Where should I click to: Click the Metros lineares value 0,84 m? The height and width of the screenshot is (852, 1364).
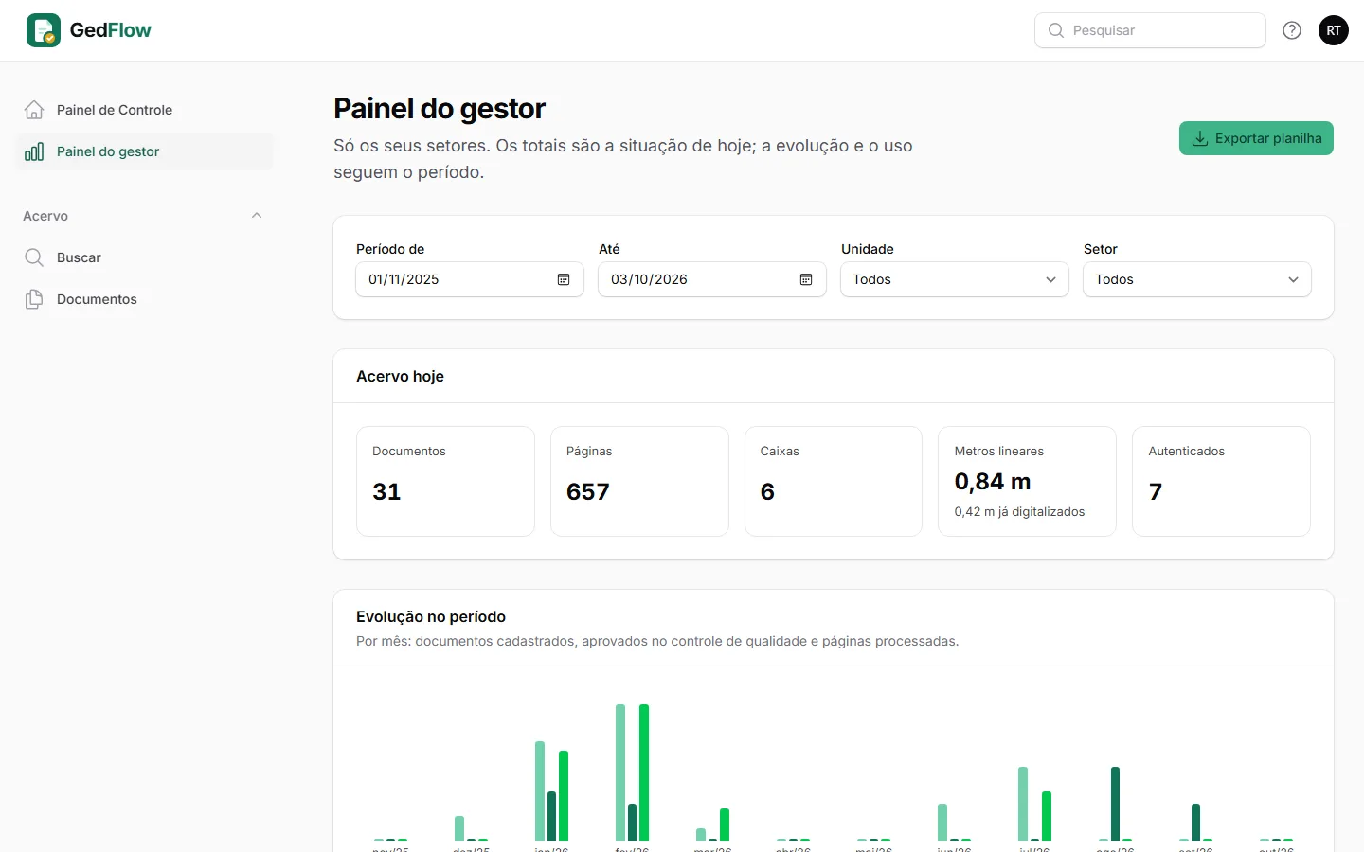pos(993,482)
